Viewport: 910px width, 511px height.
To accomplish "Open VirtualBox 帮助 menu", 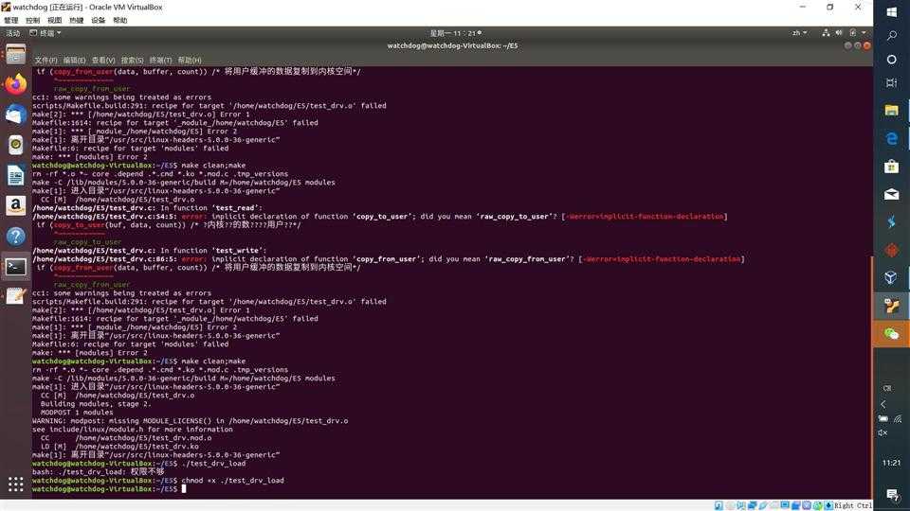I will pos(120,20).
